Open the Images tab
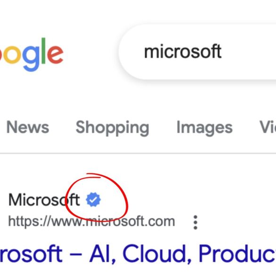Screen dimensions: 276x276 click(x=205, y=128)
